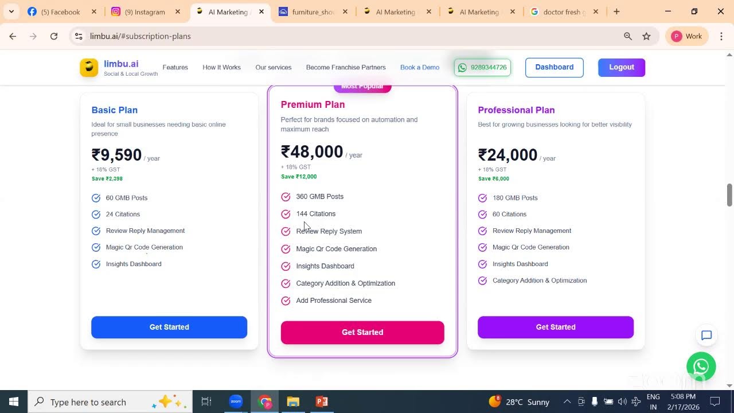The image size is (734, 413).
Task: Expand the tab search dropdown arrow
Action: (11, 11)
